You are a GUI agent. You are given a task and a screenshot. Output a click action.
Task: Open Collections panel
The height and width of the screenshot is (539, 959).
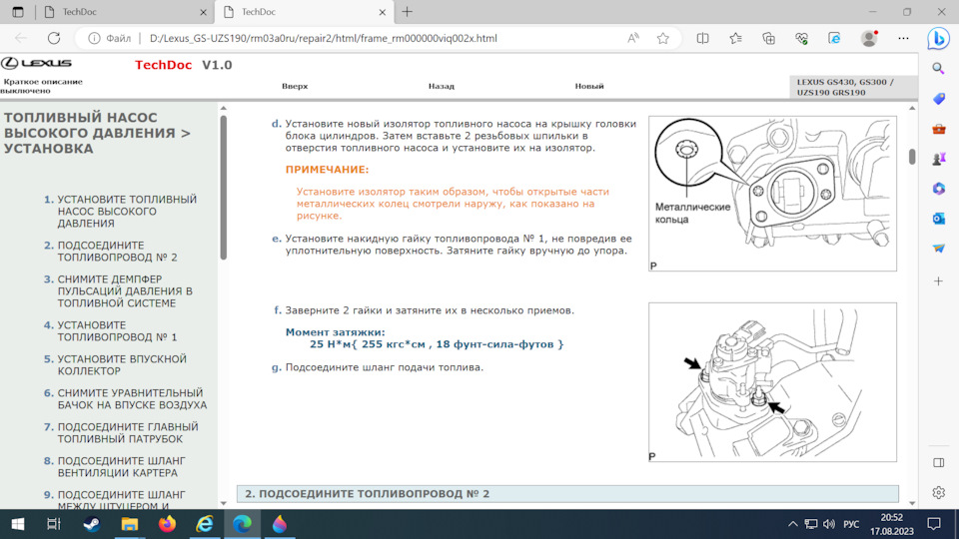(769, 38)
